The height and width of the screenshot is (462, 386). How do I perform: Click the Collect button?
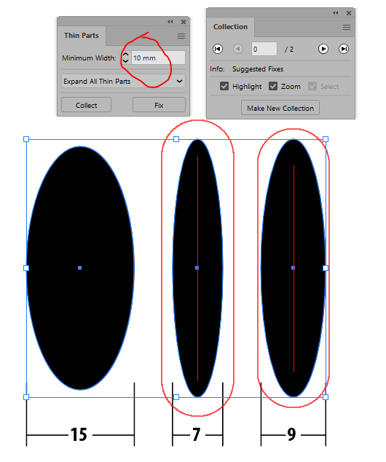(x=86, y=105)
